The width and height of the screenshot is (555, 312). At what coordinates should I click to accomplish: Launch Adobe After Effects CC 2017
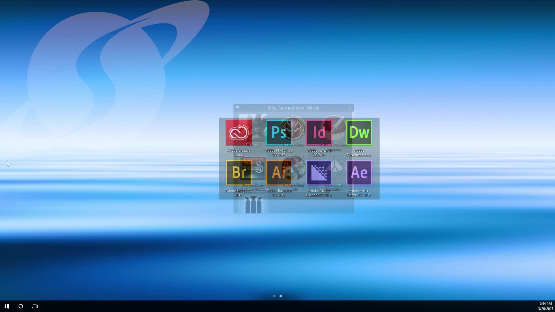tap(359, 173)
